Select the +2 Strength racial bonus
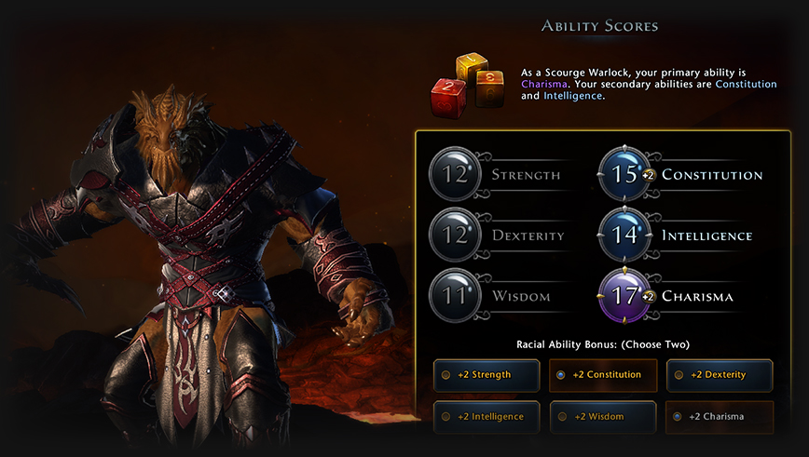This screenshot has height=457, width=809. pos(487,375)
